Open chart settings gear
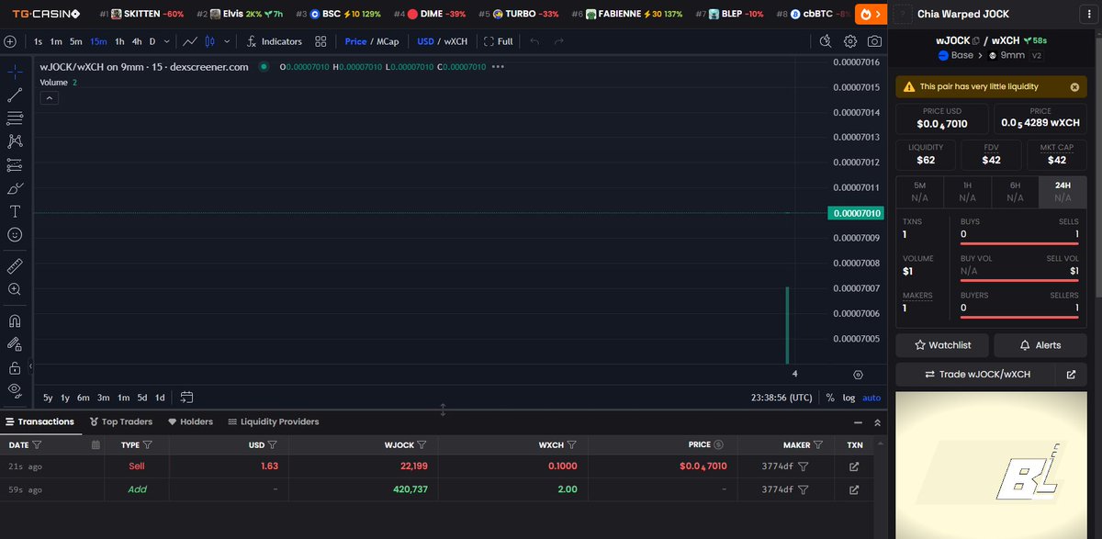 [x=850, y=41]
